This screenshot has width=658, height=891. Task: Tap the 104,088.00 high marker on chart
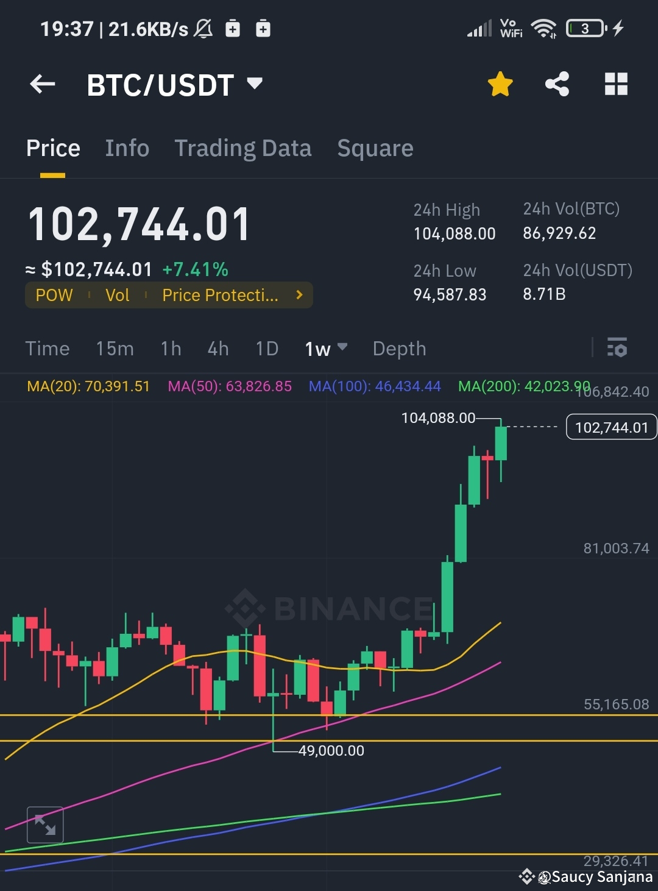[x=438, y=418]
